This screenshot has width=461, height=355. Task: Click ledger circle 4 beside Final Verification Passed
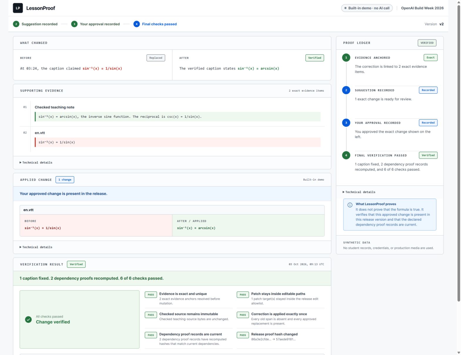(x=346, y=155)
